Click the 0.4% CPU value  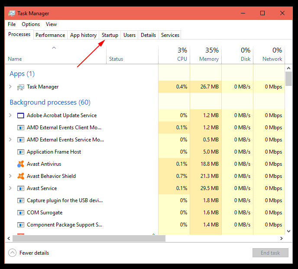(181, 87)
